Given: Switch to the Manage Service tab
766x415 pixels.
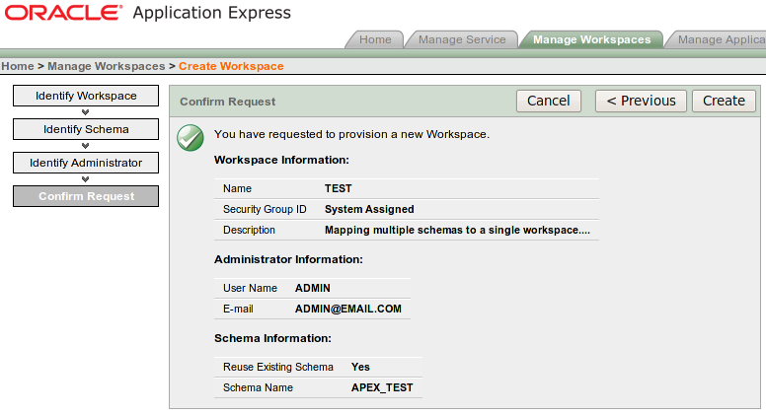Looking at the screenshot, I should click(x=462, y=39).
